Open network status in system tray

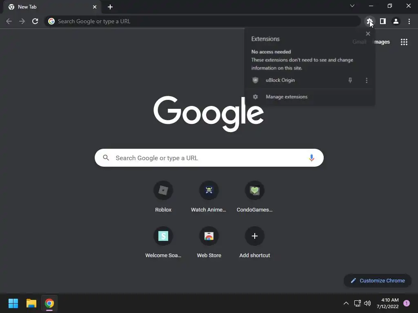click(x=357, y=303)
